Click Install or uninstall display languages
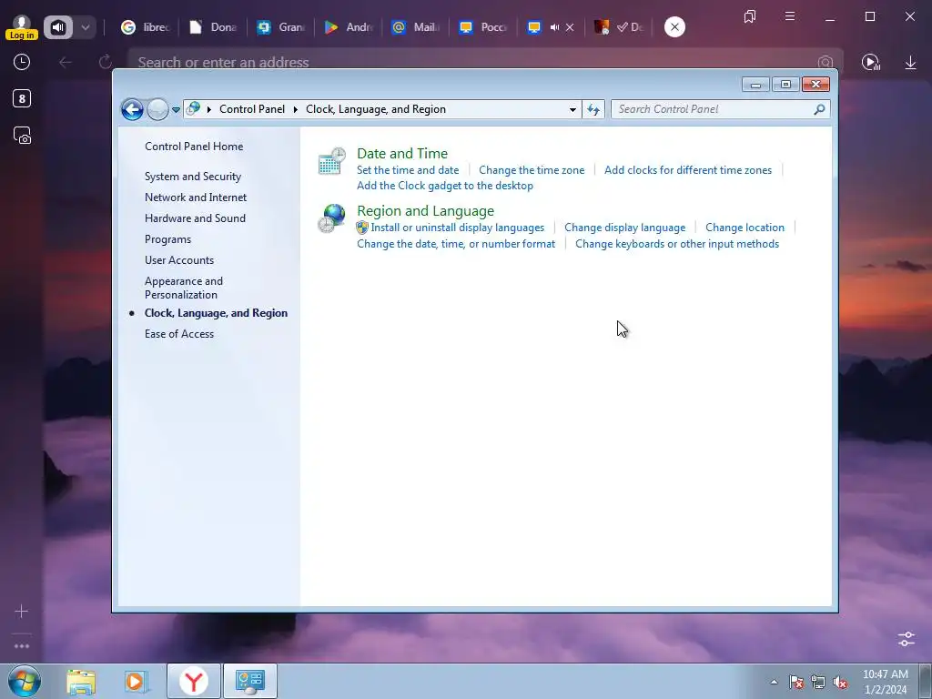 coord(457,228)
